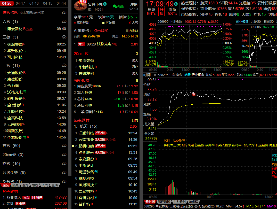277x209 pixels.
Task: Click the 注销 logout button
Action: [x=134, y=5]
